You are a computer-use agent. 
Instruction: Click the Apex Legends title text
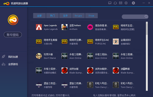(50, 25)
